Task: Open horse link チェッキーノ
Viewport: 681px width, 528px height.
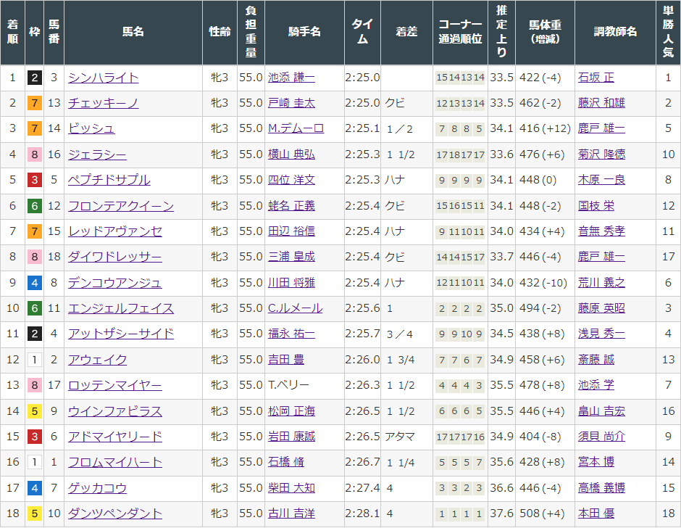Action: (104, 104)
